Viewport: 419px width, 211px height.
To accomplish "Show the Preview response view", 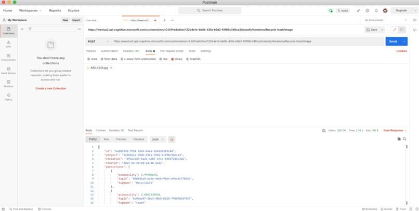I will 121,139.
